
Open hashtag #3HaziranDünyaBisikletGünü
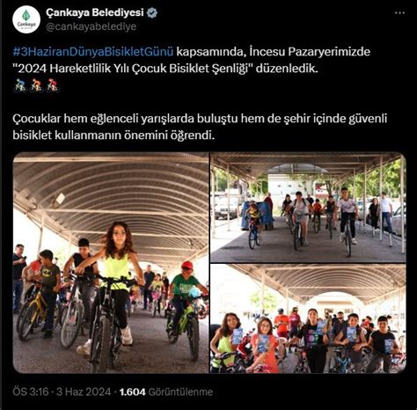(x=93, y=52)
